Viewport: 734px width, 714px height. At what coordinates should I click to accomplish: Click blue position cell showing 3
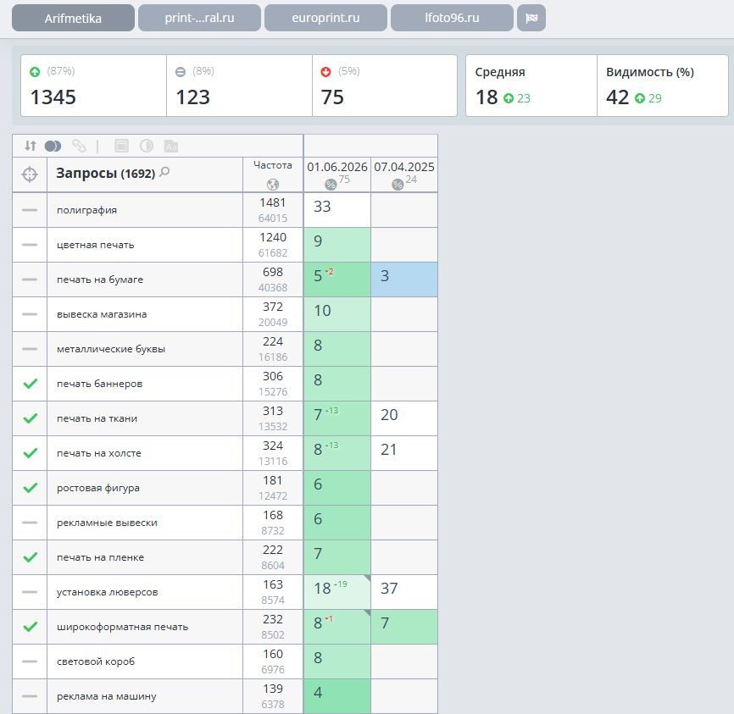tap(404, 280)
